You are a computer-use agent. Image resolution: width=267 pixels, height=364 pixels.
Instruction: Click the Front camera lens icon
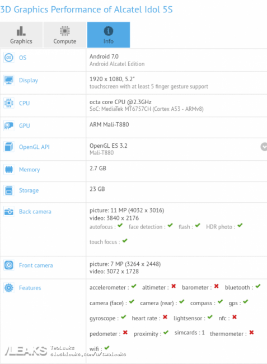[x=9, y=265]
